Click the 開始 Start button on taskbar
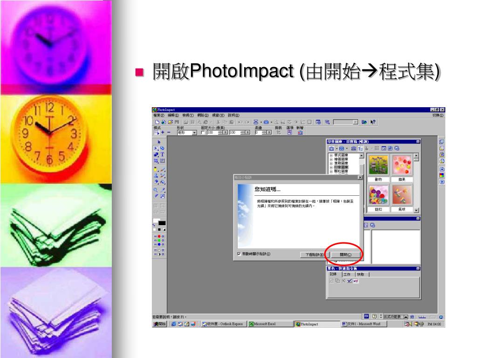Screen dimensions: 477x358 coord(159,324)
